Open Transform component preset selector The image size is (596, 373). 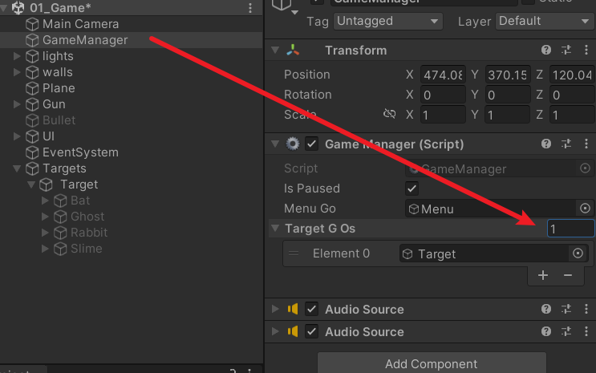click(x=566, y=51)
